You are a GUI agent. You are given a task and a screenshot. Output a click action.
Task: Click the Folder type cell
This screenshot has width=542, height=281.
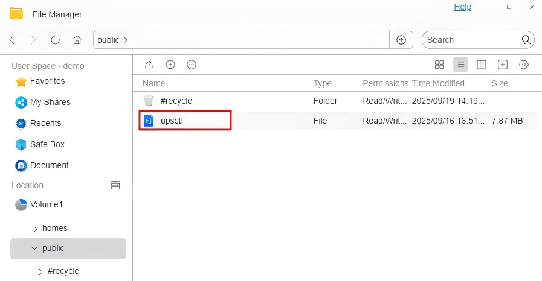(325, 101)
